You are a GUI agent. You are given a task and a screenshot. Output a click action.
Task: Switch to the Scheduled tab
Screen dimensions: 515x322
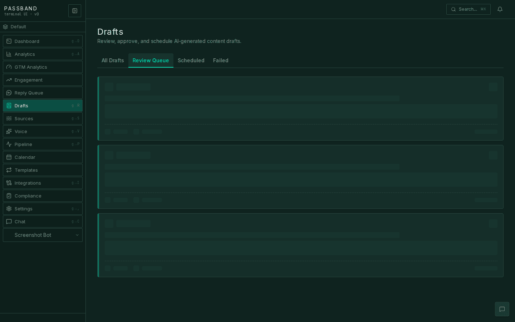click(191, 60)
